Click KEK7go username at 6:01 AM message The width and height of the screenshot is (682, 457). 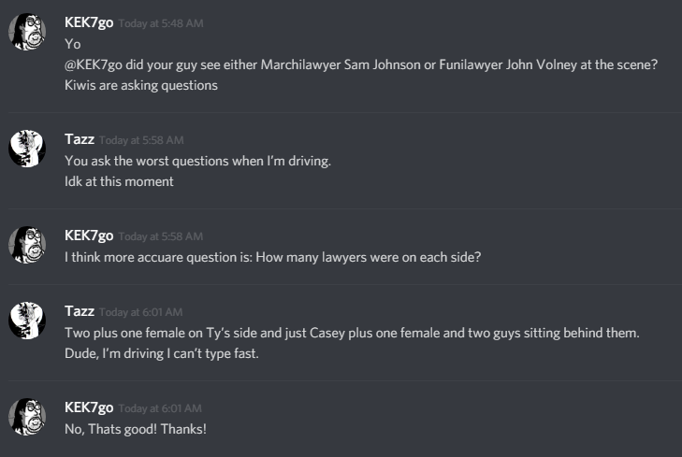(x=89, y=407)
